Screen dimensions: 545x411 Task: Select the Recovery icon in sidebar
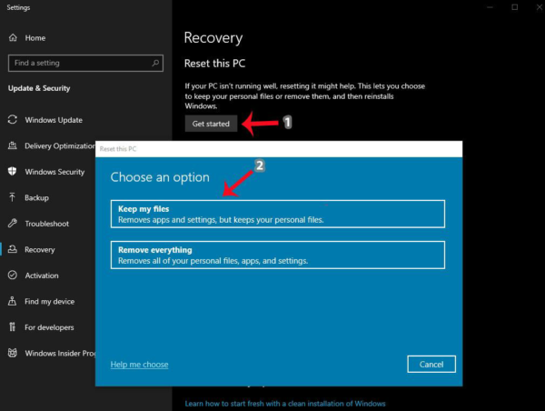14,249
